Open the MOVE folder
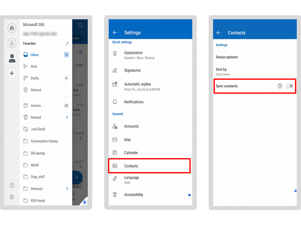This screenshot has width=301, height=226. [x=46, y=165]
